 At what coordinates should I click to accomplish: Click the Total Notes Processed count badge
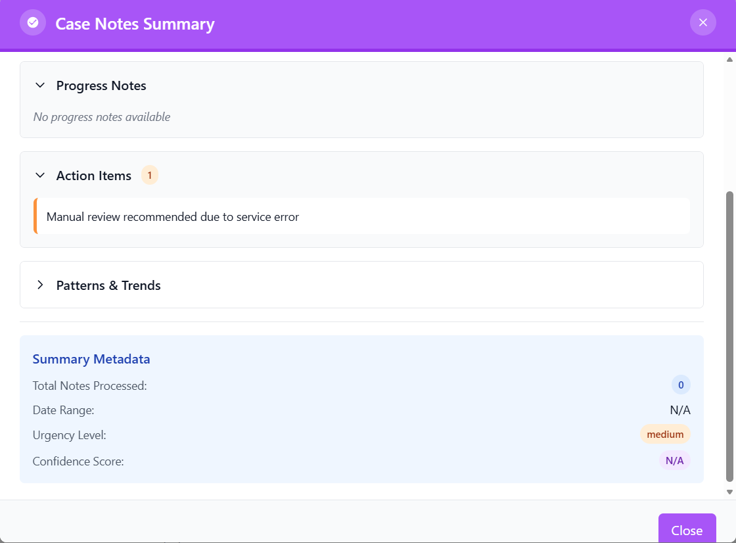click(x=681, y=385)
